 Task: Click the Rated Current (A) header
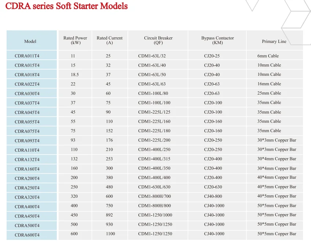[x=110, y=40]
